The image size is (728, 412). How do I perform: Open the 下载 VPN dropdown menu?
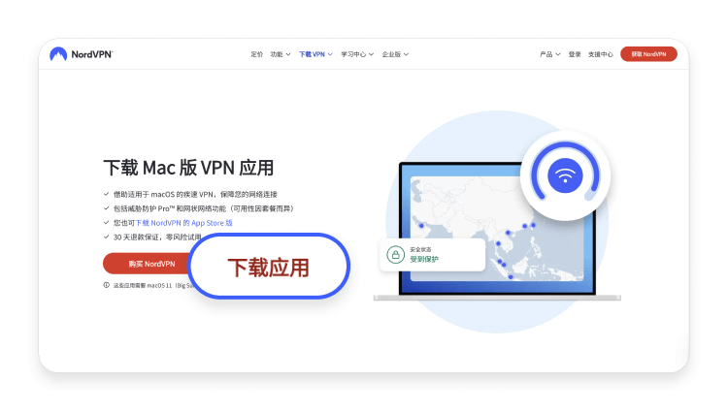315,54
